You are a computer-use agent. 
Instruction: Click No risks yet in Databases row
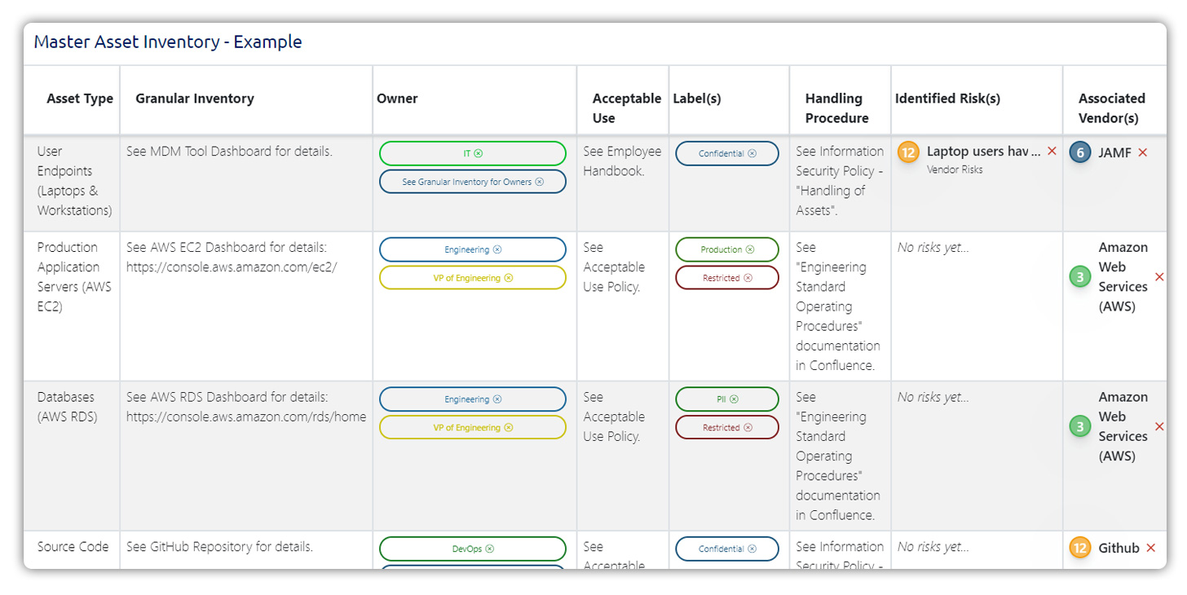(933, 397)
